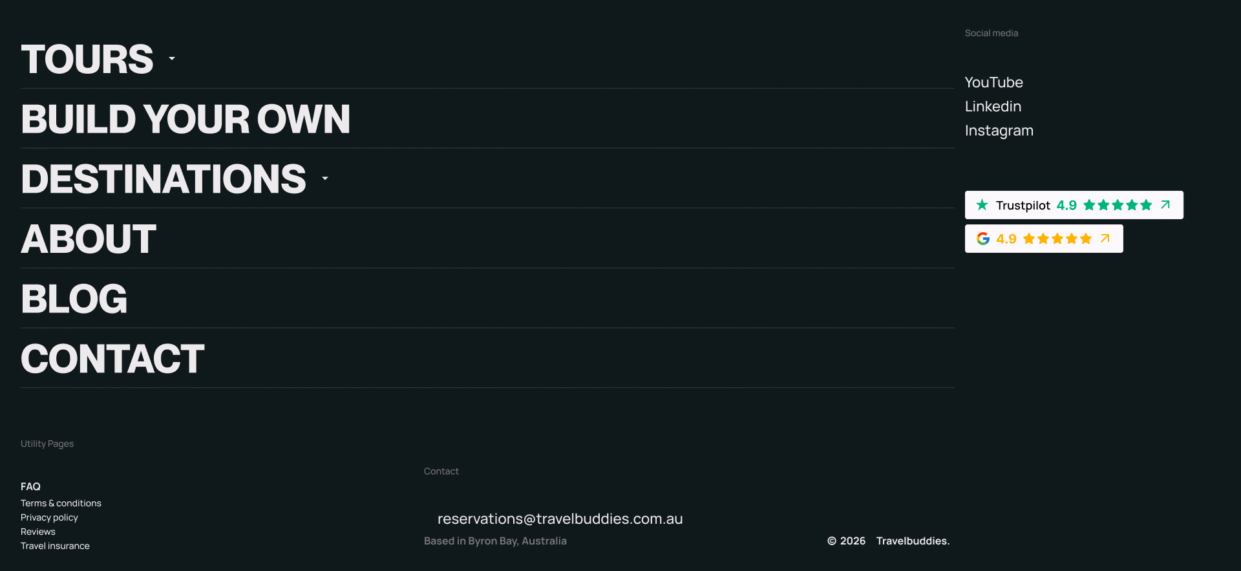The height and width of the screenshot is (571, 1241).
Task: Open the BLOG section
Action: click(74, 299)
